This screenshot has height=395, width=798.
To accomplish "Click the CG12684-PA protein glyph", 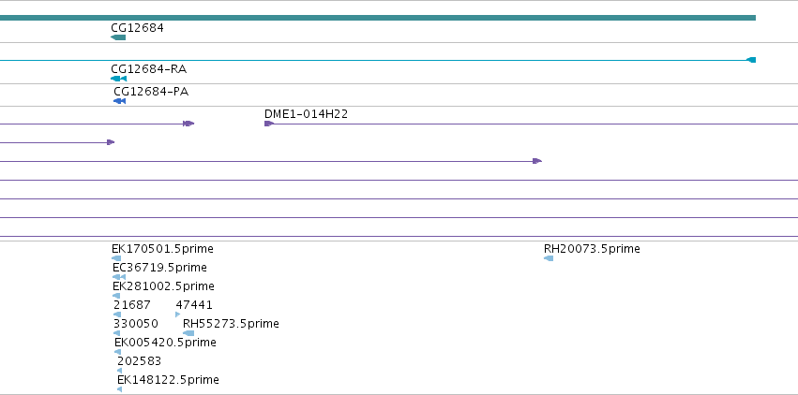I will tap(120, 101).
